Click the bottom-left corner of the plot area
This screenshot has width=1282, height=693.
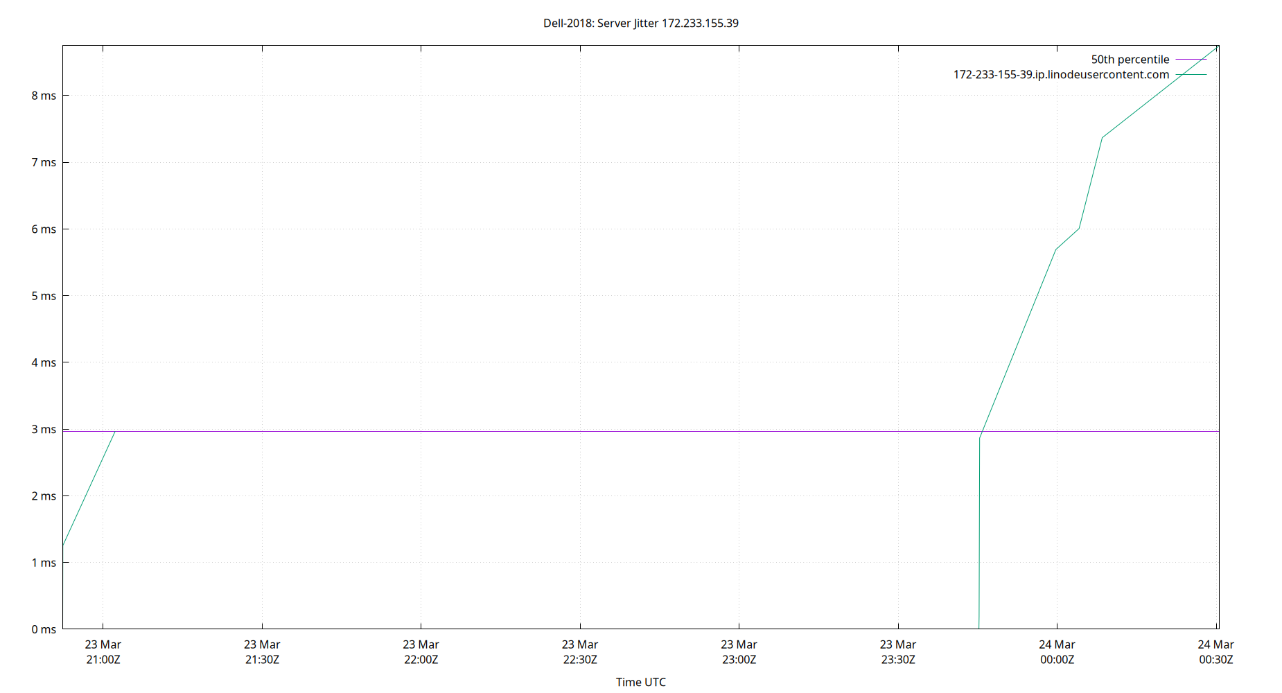pos(62,629)
